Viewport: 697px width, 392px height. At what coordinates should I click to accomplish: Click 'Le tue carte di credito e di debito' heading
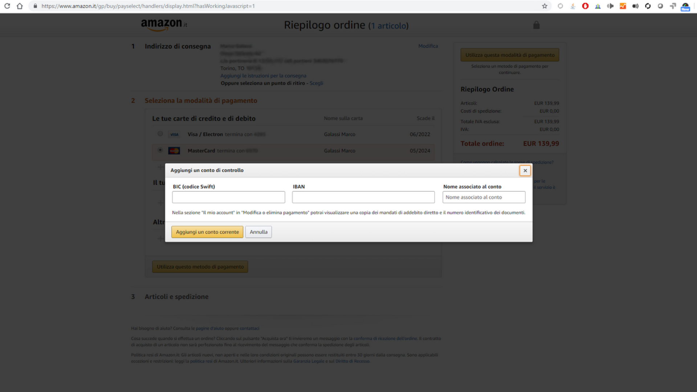204,118
